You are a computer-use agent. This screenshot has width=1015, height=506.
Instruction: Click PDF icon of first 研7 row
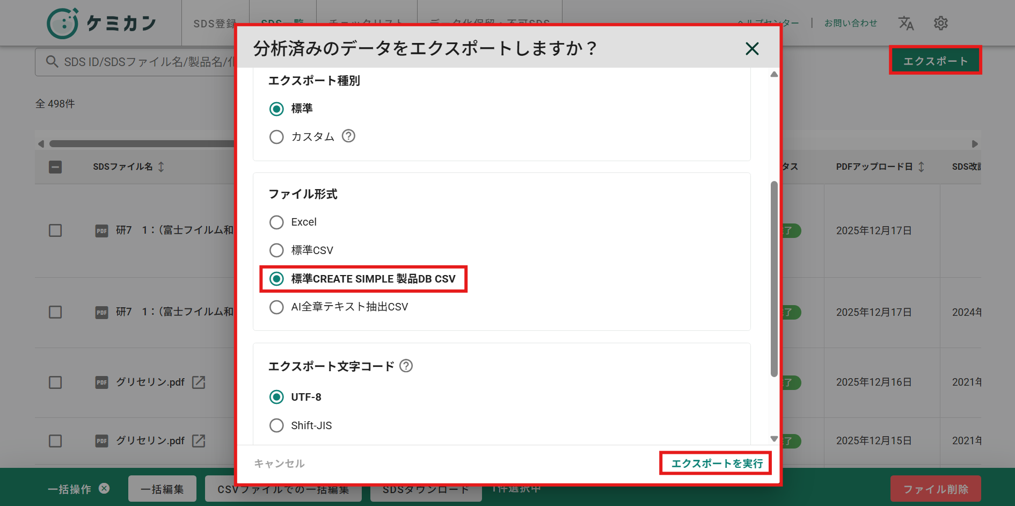101,231
